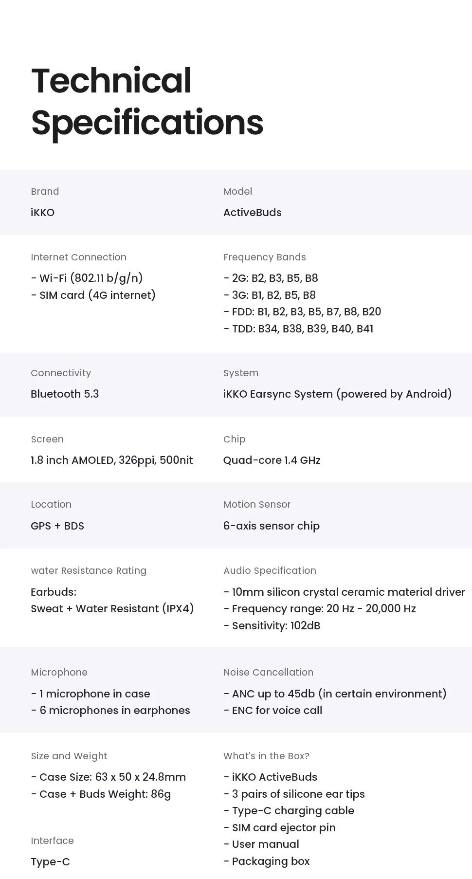Viewport: 472px width, 879px height.
Task: Click the Bluetooth 5.3 value
Action: pyautogui.click(x=65, y=394)
